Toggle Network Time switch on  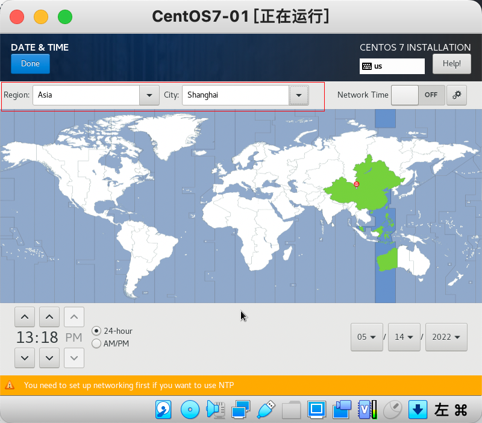418,95
